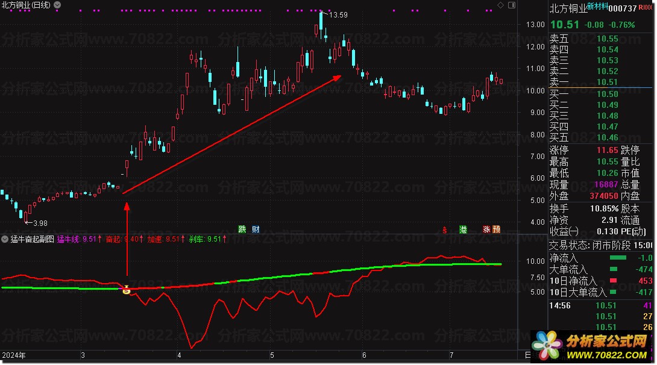Select the 买一 bid row at 10.50
This screenshot has height=365, width=657.
click(601, 94)
